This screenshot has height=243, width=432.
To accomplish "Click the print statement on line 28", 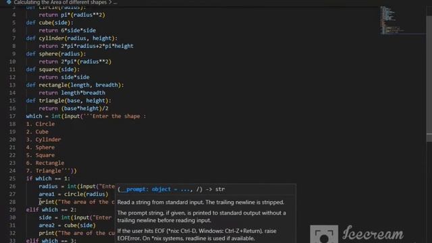I will tap(76, 202).
